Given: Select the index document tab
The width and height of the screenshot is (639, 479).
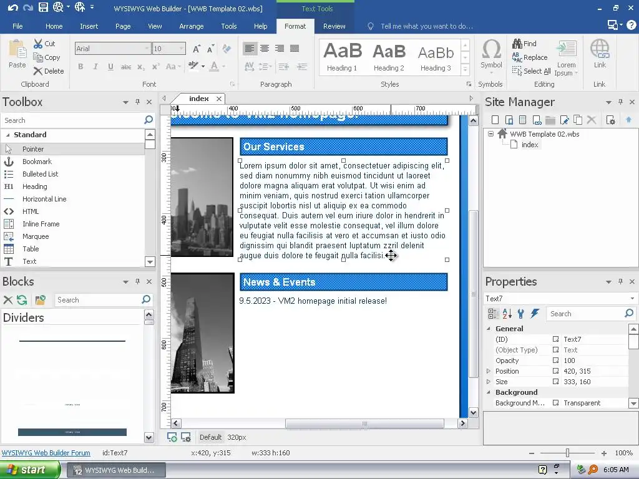Looking at the screenshot, I should 198,99.
